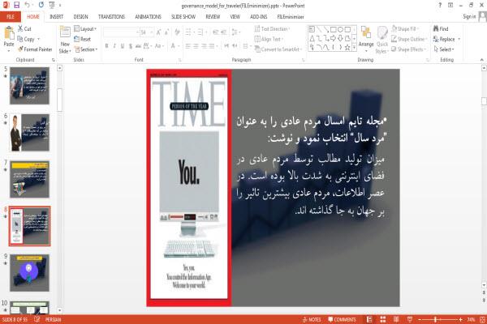
Task: Select slide 5 thumbnail
Action: coord(29,86)
